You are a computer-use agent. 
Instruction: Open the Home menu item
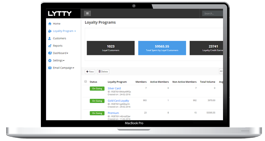tap(57, 24)
